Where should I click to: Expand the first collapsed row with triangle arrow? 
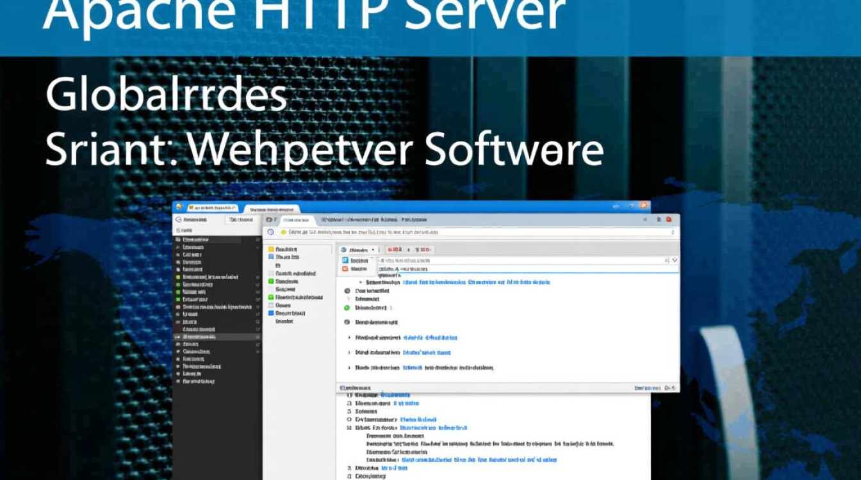(x=349, y=337)
